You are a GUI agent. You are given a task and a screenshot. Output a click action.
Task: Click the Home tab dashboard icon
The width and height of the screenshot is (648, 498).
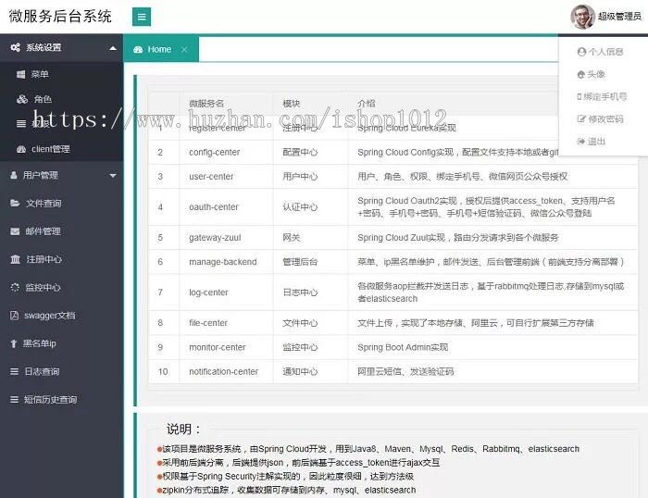tap(138, 50)
